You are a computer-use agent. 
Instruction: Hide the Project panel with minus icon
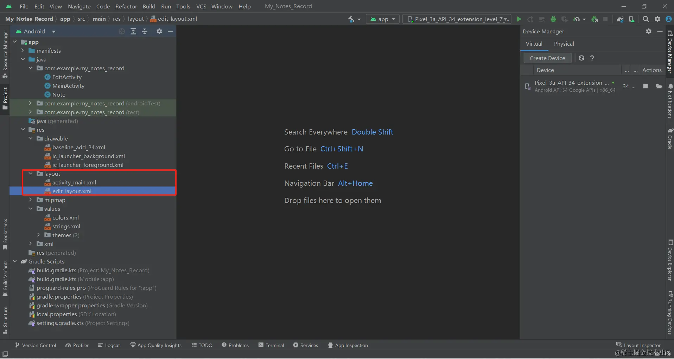[x=171, y=31]
